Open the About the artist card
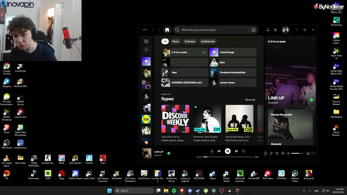Screen dimensions: 347x195 (290, 127)
